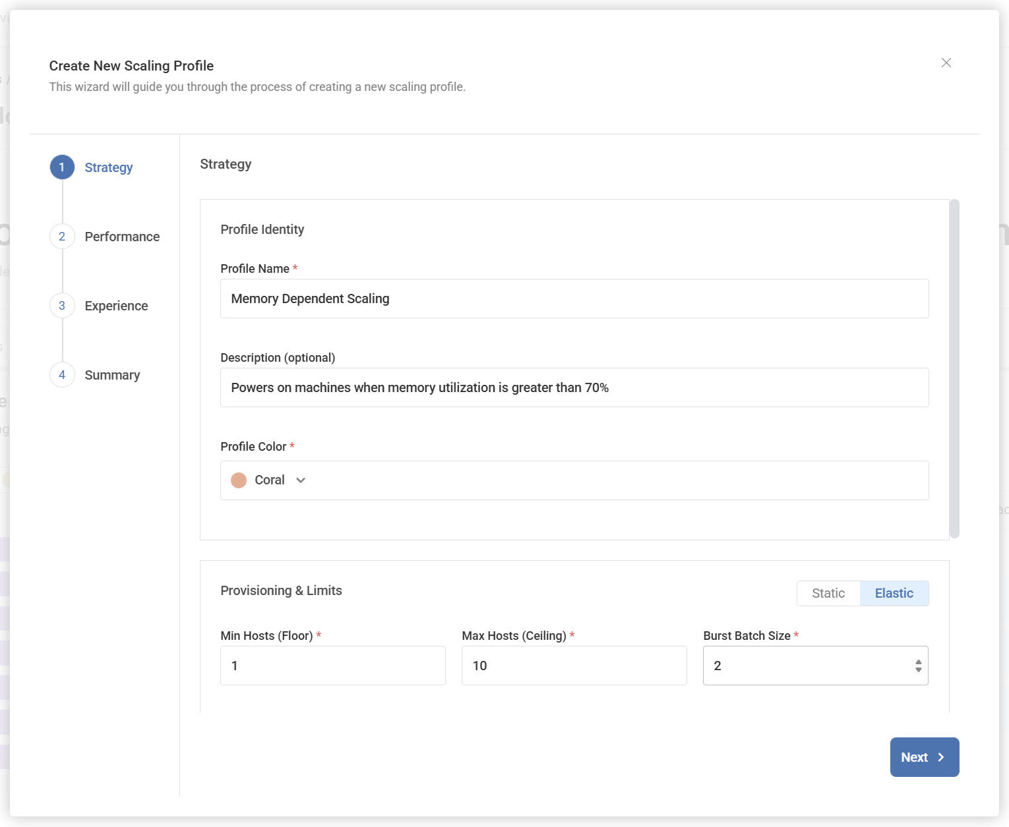Viewport: 1009px width, 827px height.
Task: Click the step 4 circle icon
Action: click(62, 375)
